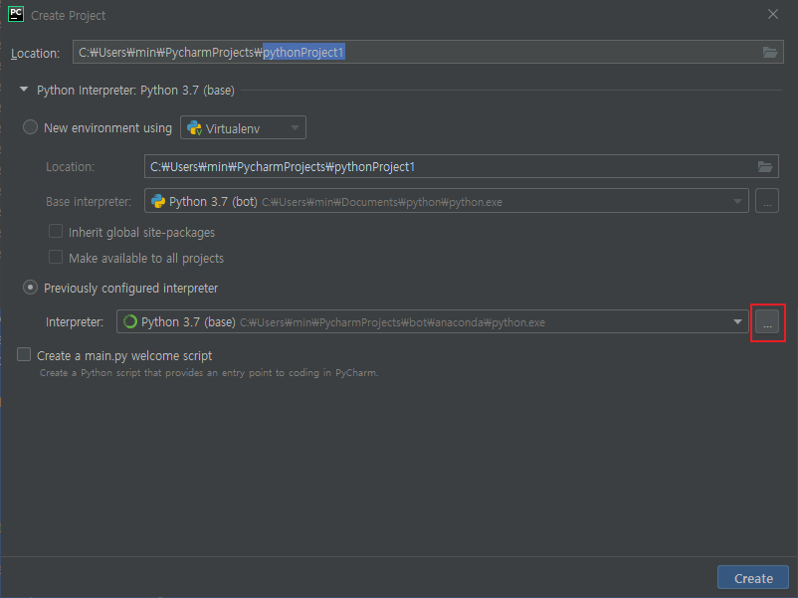The height and width of the screenshot is (598, 798).
Task: Open the Base interpreter dropdown arrow
Action: click(737, 202)
